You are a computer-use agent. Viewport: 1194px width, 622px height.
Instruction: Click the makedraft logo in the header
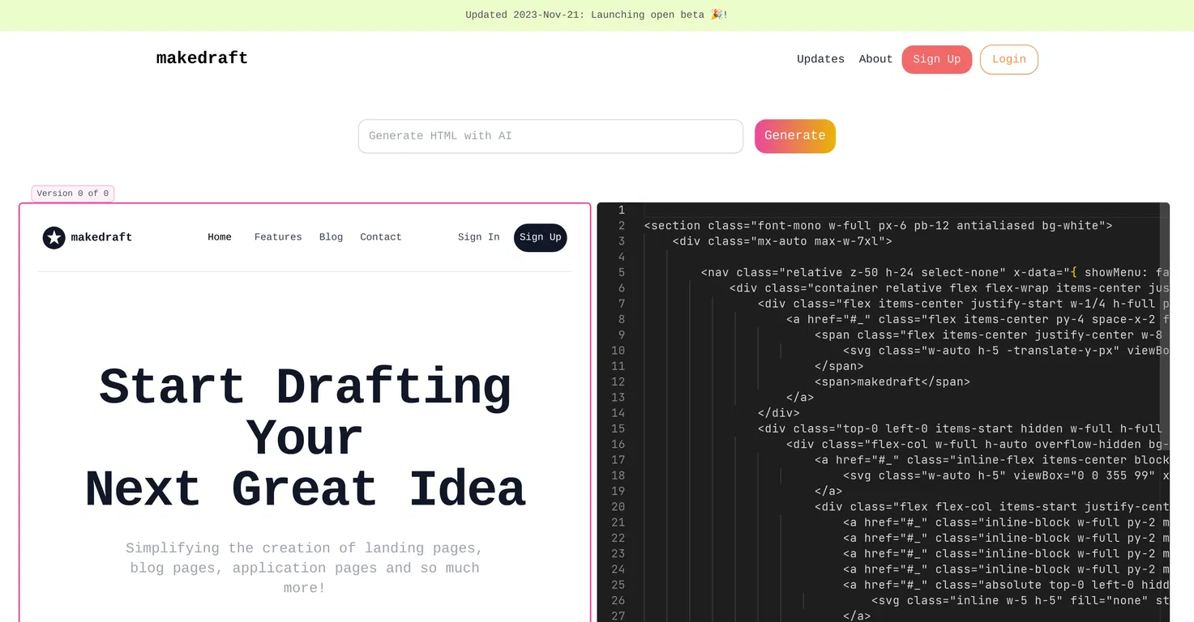coord(202,58)
